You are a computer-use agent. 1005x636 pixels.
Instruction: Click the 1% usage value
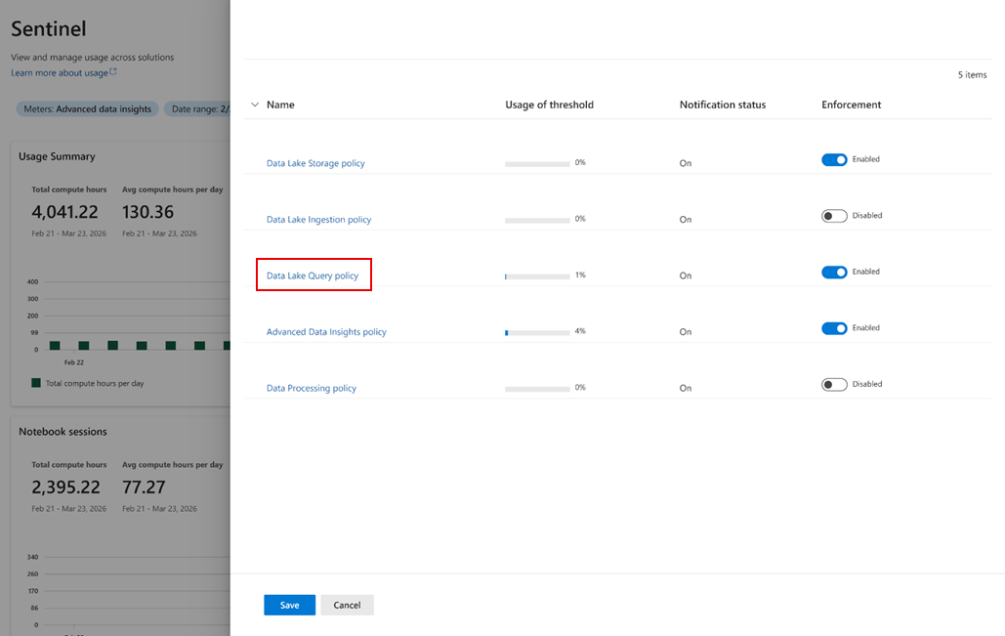(580, 275)
